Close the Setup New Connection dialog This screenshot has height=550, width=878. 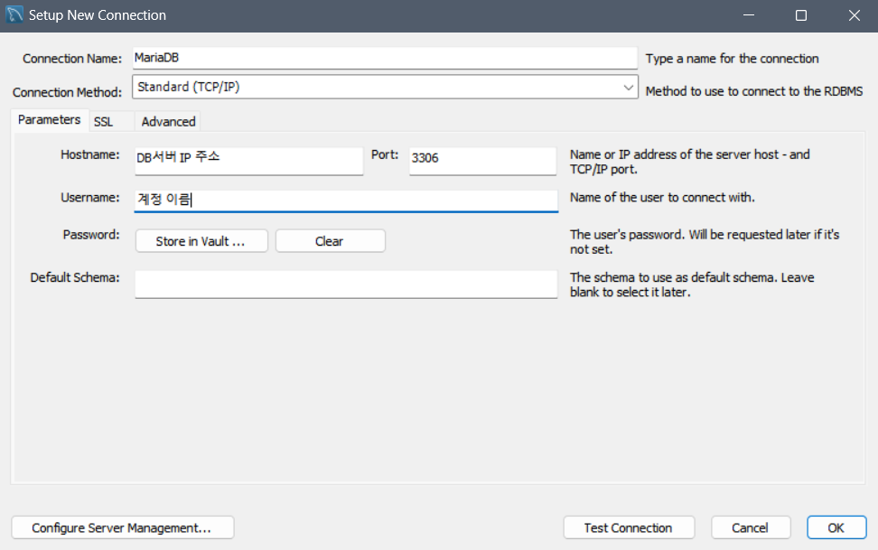(854, 15)
